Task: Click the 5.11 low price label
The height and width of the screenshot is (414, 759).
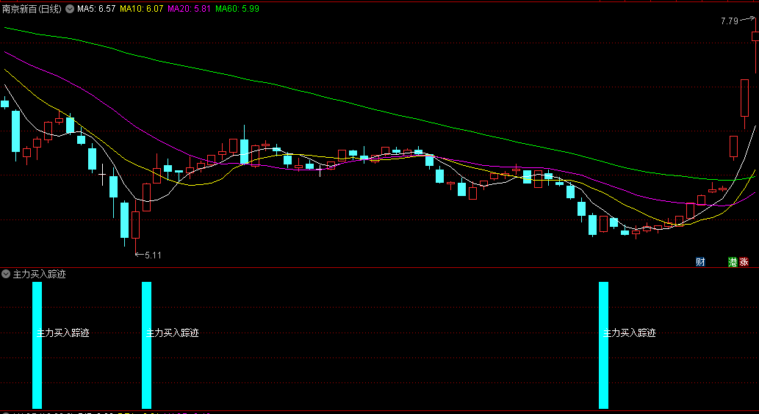Action: [153, 255]
